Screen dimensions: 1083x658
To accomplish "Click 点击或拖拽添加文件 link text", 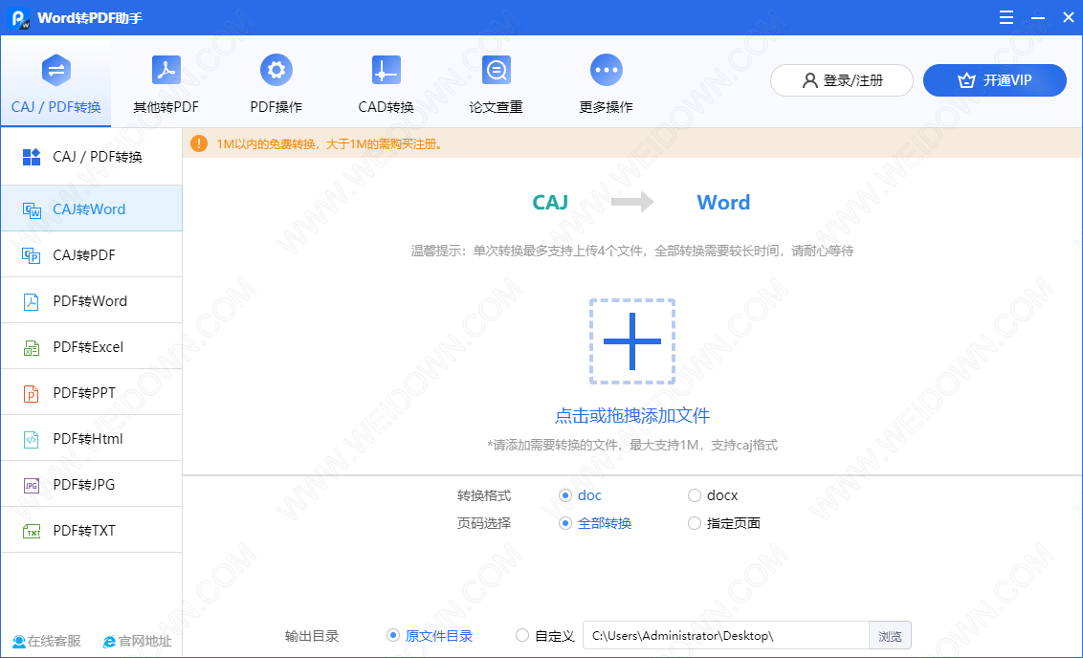I will [632, 416].
